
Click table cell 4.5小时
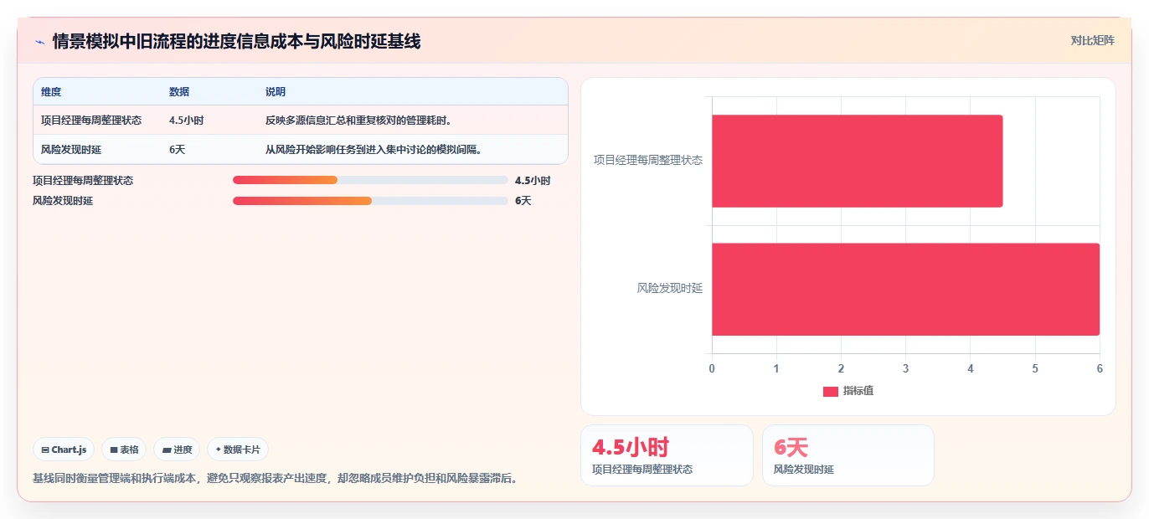point(186,121)
